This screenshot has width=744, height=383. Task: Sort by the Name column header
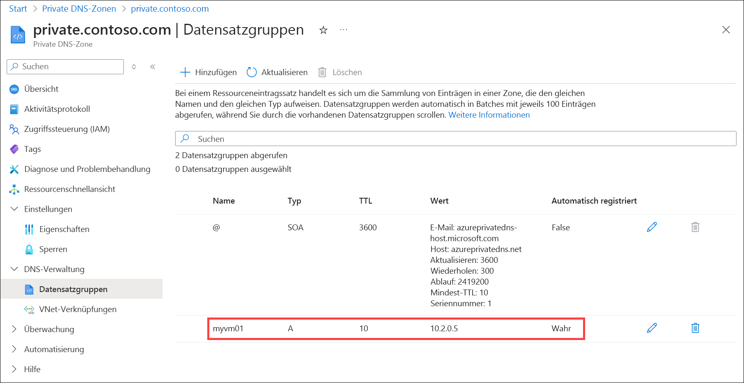pos(224,201)
